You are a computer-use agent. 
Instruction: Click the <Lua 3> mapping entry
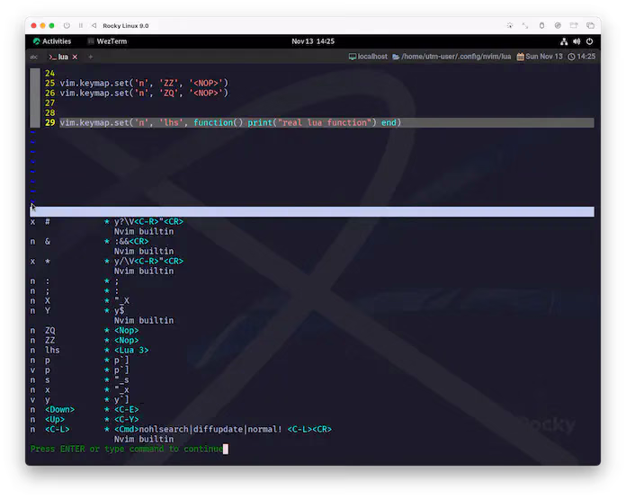click(x=131, y=350)
